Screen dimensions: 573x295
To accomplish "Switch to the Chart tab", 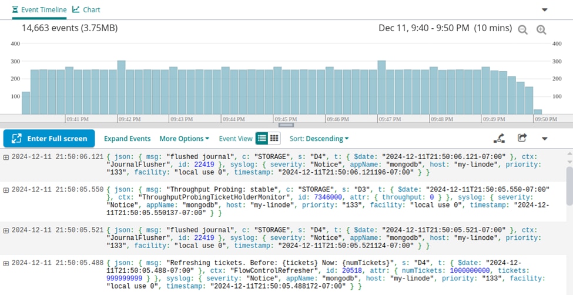I will pos(86,10).
